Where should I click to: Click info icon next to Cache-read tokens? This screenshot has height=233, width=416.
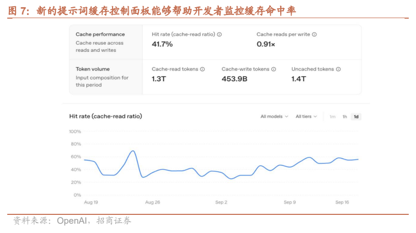pos(202,69)
